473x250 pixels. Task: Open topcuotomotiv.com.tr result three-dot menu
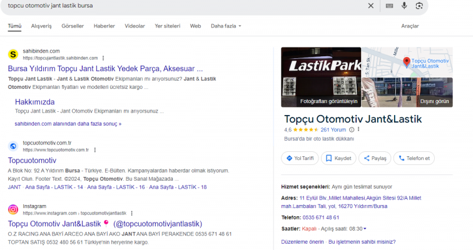[94, 150]
